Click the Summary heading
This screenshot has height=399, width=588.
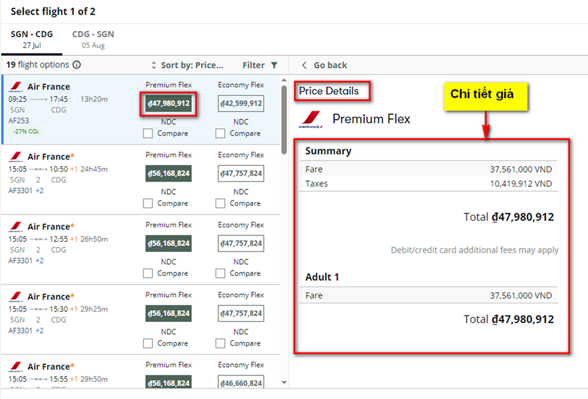pos(328,151)
